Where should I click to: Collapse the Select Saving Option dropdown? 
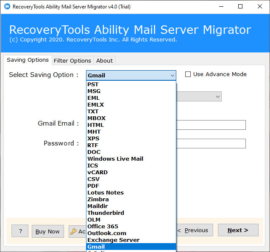click(172, 75)
